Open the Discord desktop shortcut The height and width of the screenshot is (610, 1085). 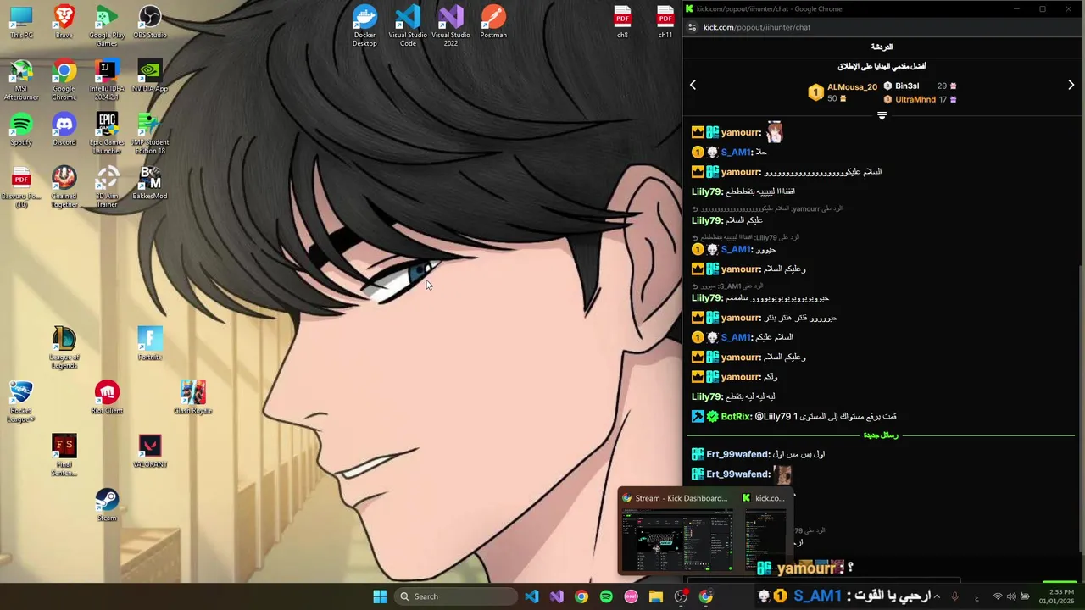pyautogui.click(x=64, y=130)
